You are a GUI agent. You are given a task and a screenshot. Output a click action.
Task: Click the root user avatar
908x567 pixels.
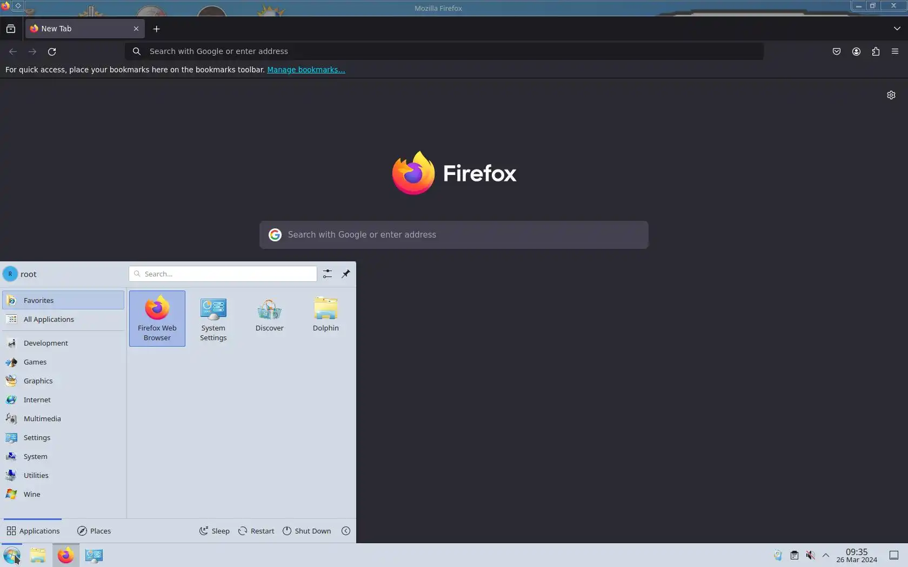coord(10,274)
